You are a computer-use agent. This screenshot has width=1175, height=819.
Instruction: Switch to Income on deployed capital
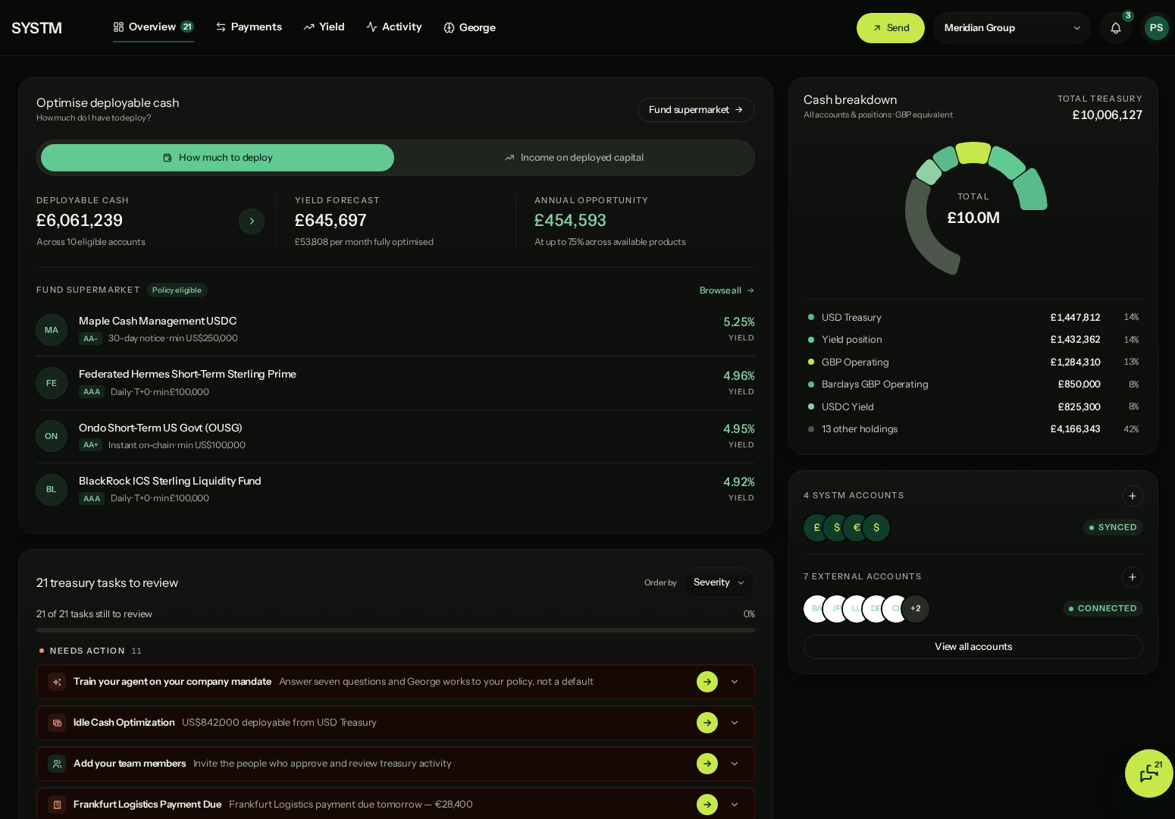point(574,158)
